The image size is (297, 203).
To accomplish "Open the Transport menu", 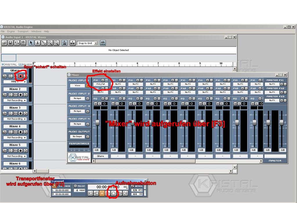I will coord(23,31).
